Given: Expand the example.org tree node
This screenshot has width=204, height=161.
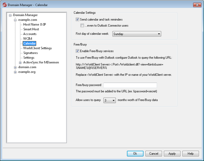Looking at the screenshot, I should pyautogui.click(x=15, y=72).
